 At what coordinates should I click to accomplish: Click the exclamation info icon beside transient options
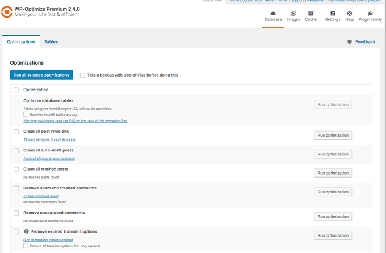click(x=26, y=231)
